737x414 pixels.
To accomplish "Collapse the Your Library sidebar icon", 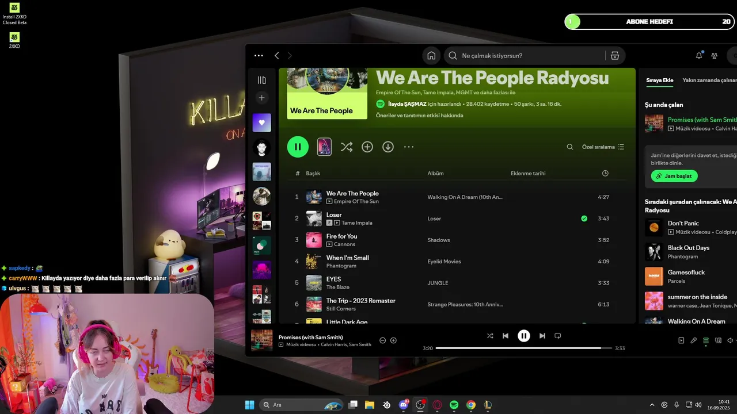I will click(x=261, y=80).
